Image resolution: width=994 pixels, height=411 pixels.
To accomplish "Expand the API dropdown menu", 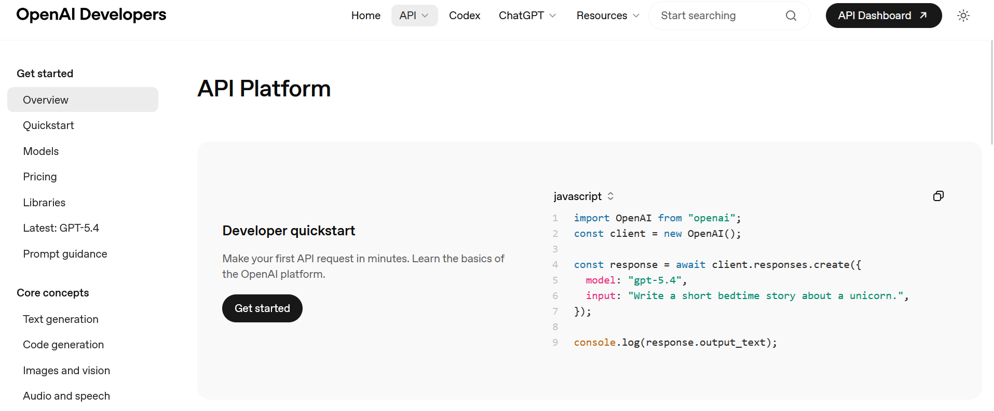I will [x=414, y=16].
